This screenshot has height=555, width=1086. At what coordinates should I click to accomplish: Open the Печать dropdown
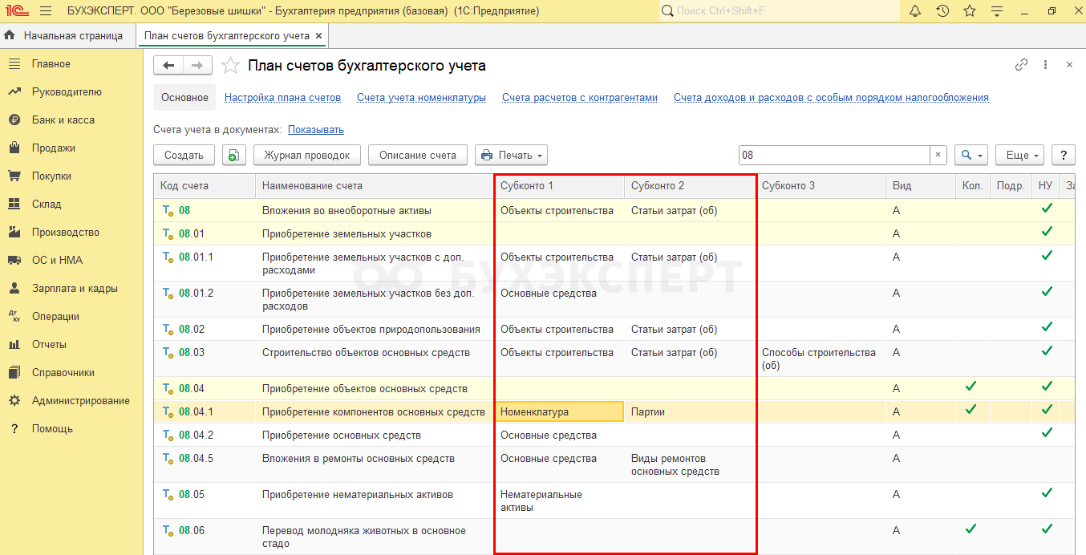[511, 155]
